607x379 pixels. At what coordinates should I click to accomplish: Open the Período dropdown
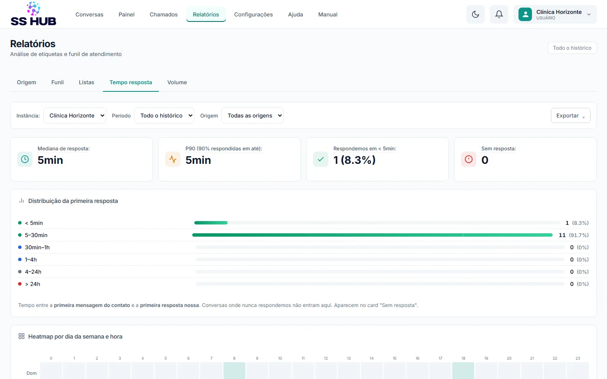pos(164,115)
